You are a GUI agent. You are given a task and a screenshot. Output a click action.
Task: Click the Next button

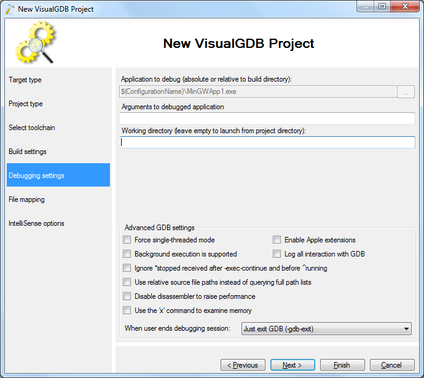292,365
